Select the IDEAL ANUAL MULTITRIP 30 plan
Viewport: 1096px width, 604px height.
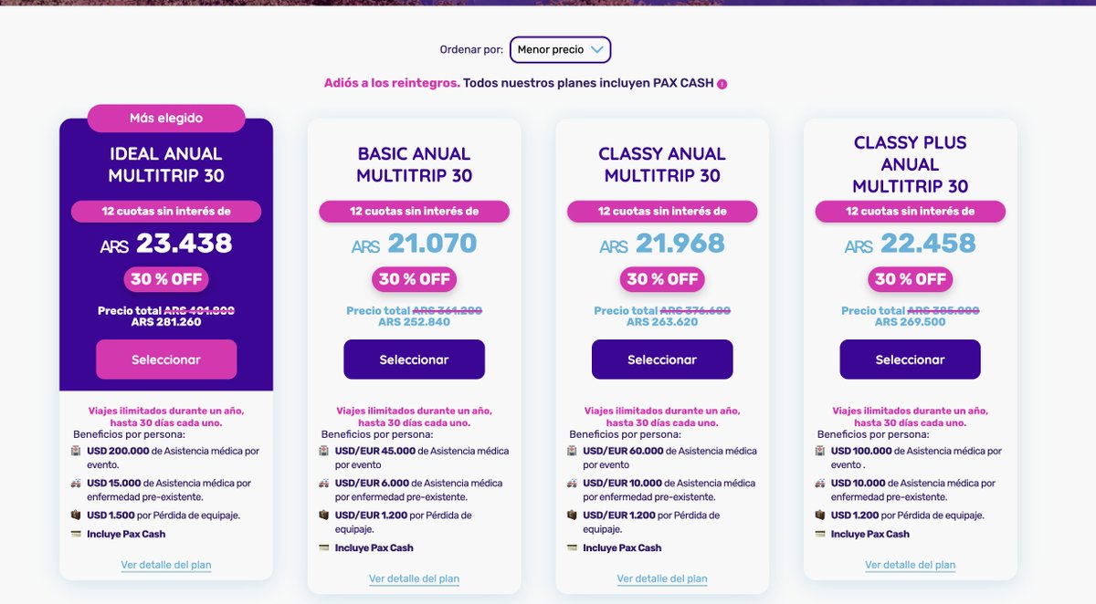pyautogui.click(x=166, y=359)
